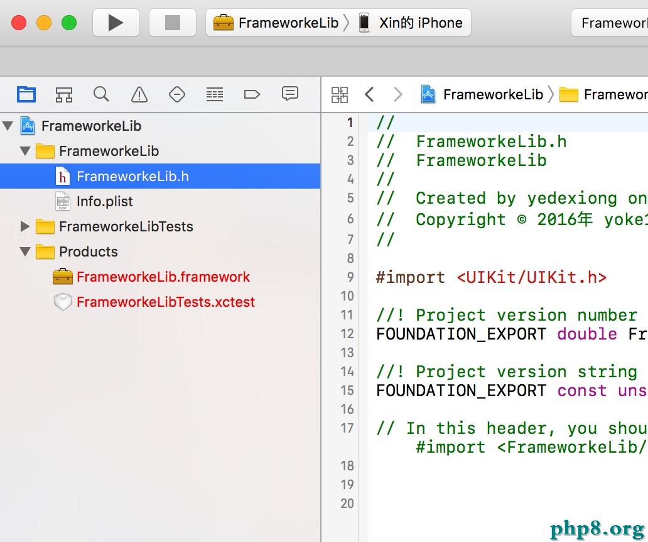Select FrameworkeLib.framework product
Screen dimensions: 648x542
(x=163, y=277)
